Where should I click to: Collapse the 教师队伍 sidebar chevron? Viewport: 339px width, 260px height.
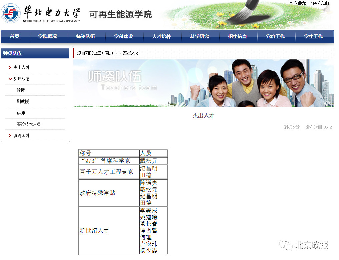pyautogui.click(x=10, y=79)
